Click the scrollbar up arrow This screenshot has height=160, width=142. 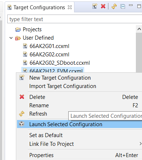[x=139, y=29]
